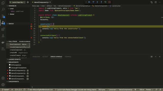The height and width of the screenshot is (91, 163).
Task: Select the createComponent call stack frame
Action: [x=18, y=50]
